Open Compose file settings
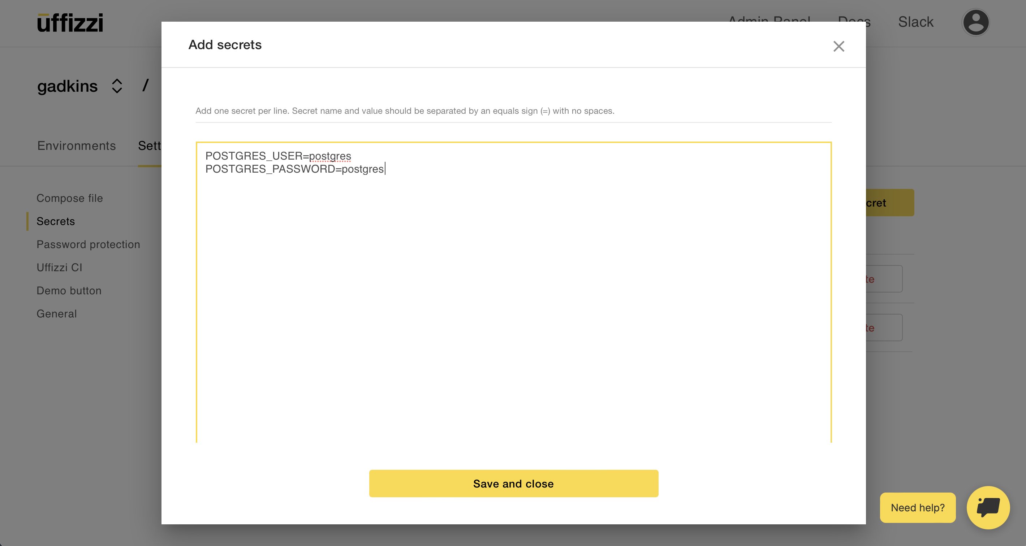Screen dimensions: 1026x546 pos(70,198)
